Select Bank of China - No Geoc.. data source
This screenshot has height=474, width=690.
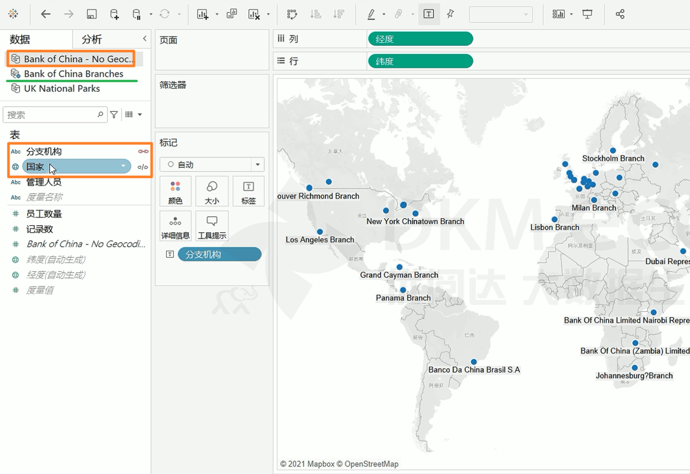tap(73, 59)
